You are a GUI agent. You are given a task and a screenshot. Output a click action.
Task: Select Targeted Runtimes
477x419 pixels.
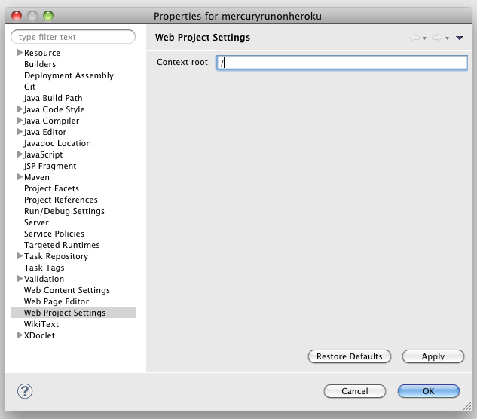pos(62,245)
